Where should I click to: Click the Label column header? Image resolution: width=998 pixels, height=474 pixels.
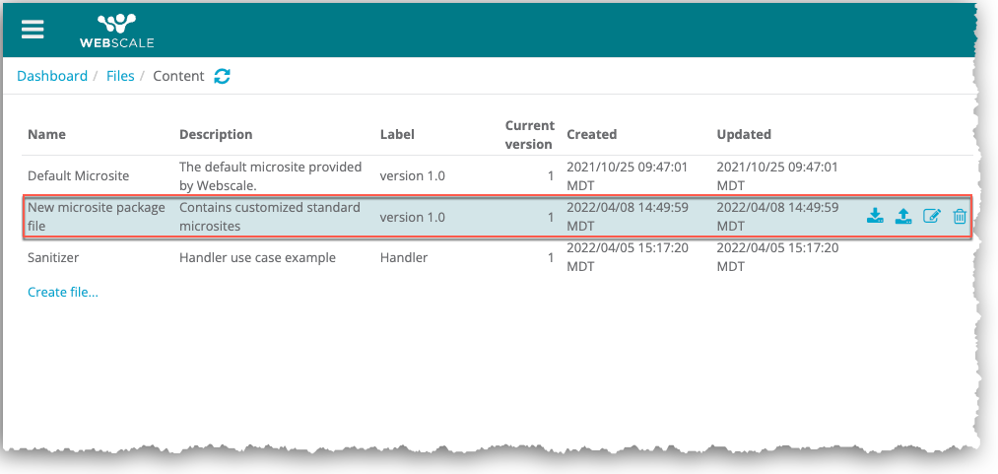pyautogui.click(x=397, y=134)
